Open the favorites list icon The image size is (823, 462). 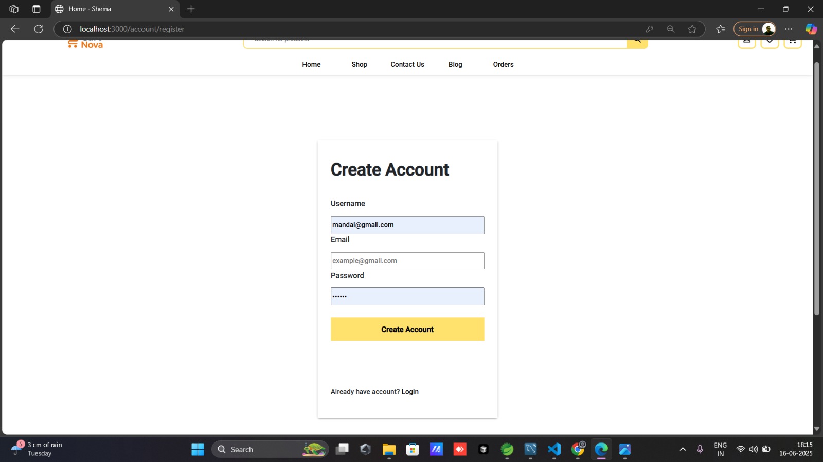(x=721, y=29)
